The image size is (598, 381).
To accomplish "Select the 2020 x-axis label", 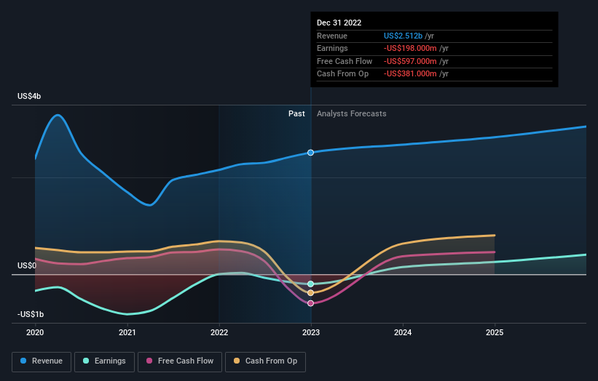I will (35, 332).
